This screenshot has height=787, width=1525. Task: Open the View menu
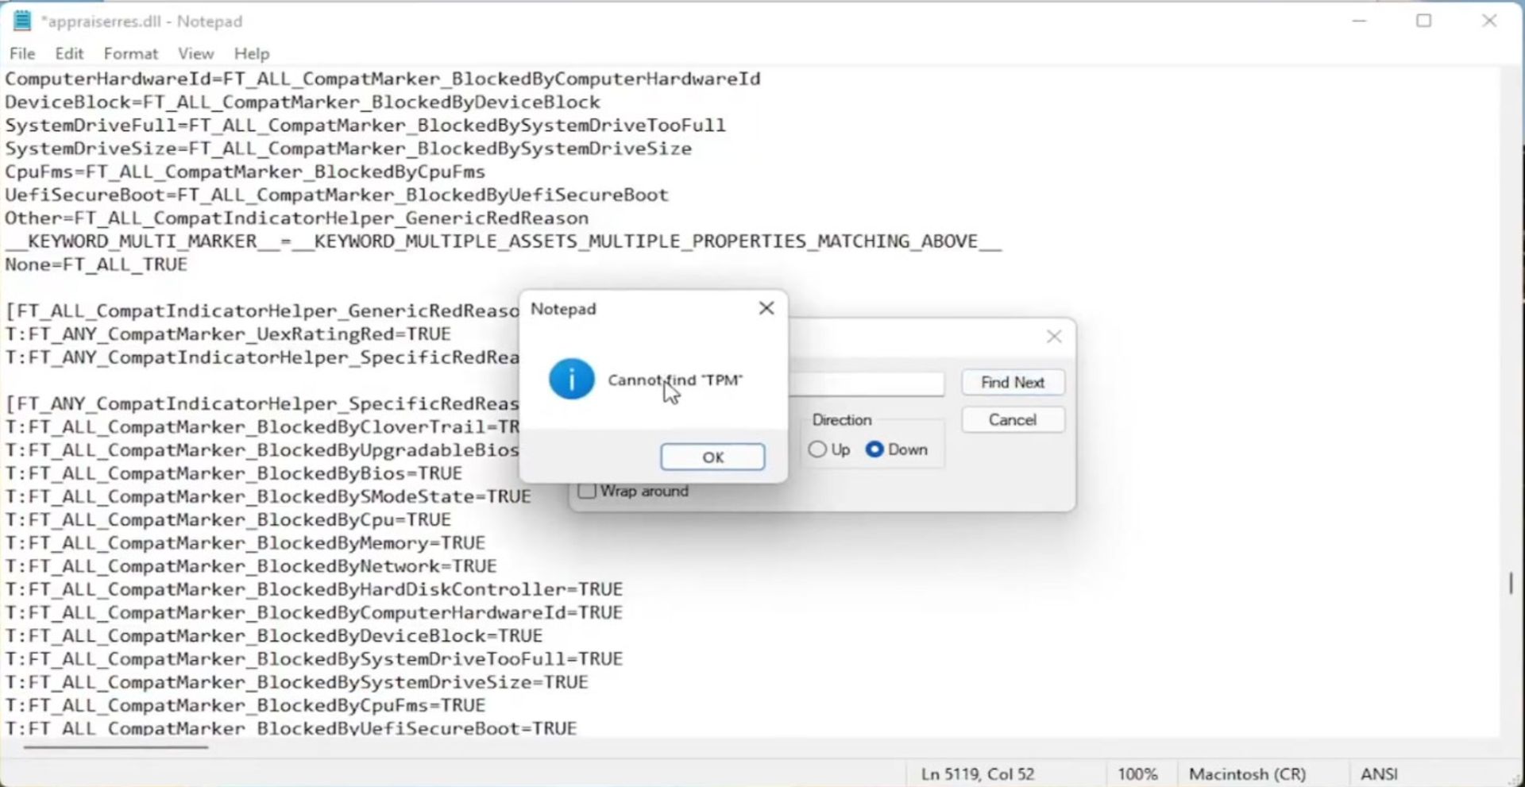(x=195, y=53)
